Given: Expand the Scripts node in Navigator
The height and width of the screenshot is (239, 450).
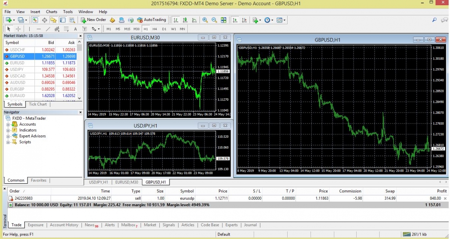Looking at the screenshot, I should [8, 142].
